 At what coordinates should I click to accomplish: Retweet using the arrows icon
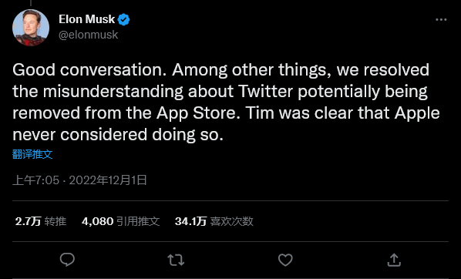pos(176,261)
